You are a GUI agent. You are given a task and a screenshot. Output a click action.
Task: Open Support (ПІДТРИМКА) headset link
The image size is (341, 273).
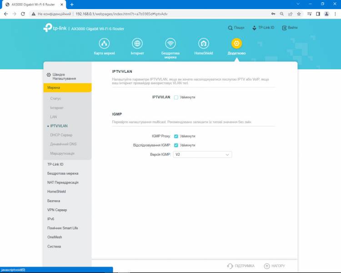click(241, 266)
